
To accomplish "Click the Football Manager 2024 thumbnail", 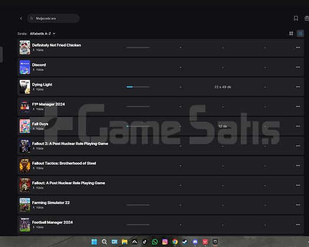I will [x=25, y=225].
